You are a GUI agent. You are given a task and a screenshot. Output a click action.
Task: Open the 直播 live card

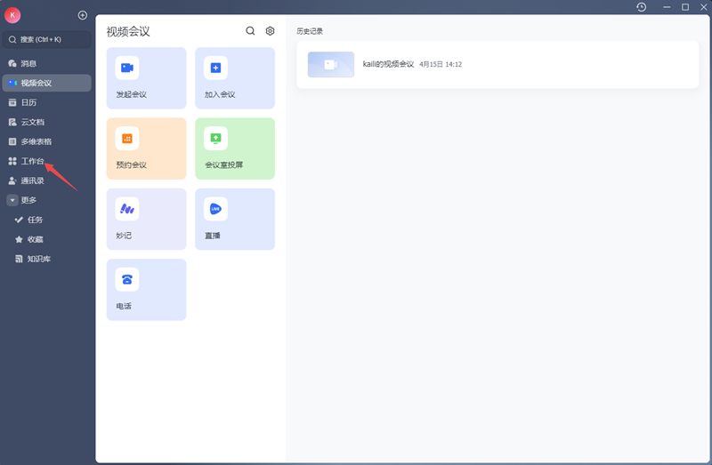coord(235,219)
